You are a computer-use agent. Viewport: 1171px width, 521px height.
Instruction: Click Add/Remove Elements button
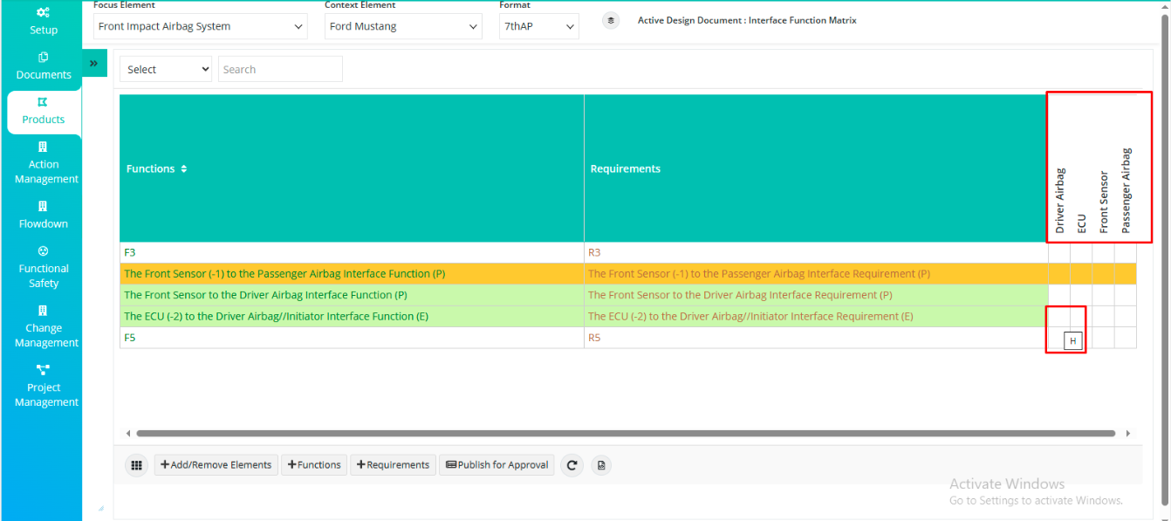click(216, 465)
